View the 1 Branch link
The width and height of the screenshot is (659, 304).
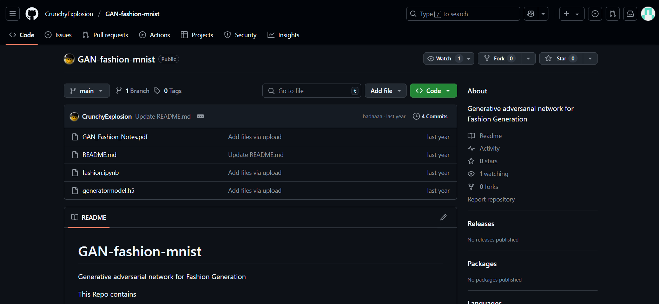133,91
